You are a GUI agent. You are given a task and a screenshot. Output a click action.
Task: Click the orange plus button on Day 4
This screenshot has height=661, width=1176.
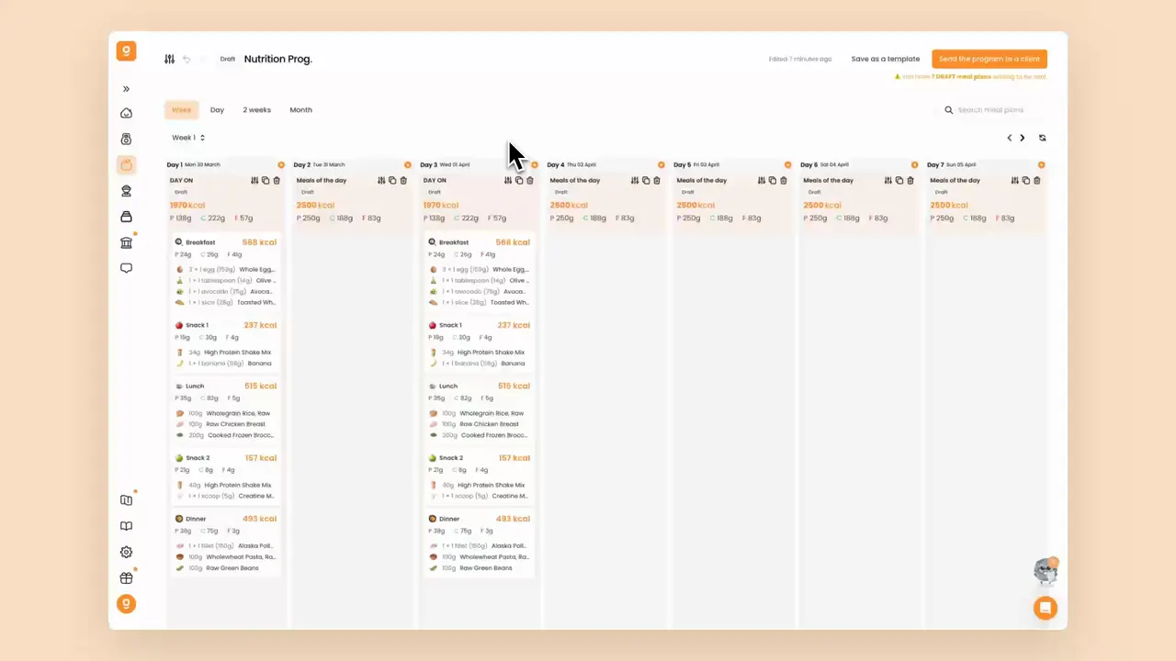click(x=661, y=165)
